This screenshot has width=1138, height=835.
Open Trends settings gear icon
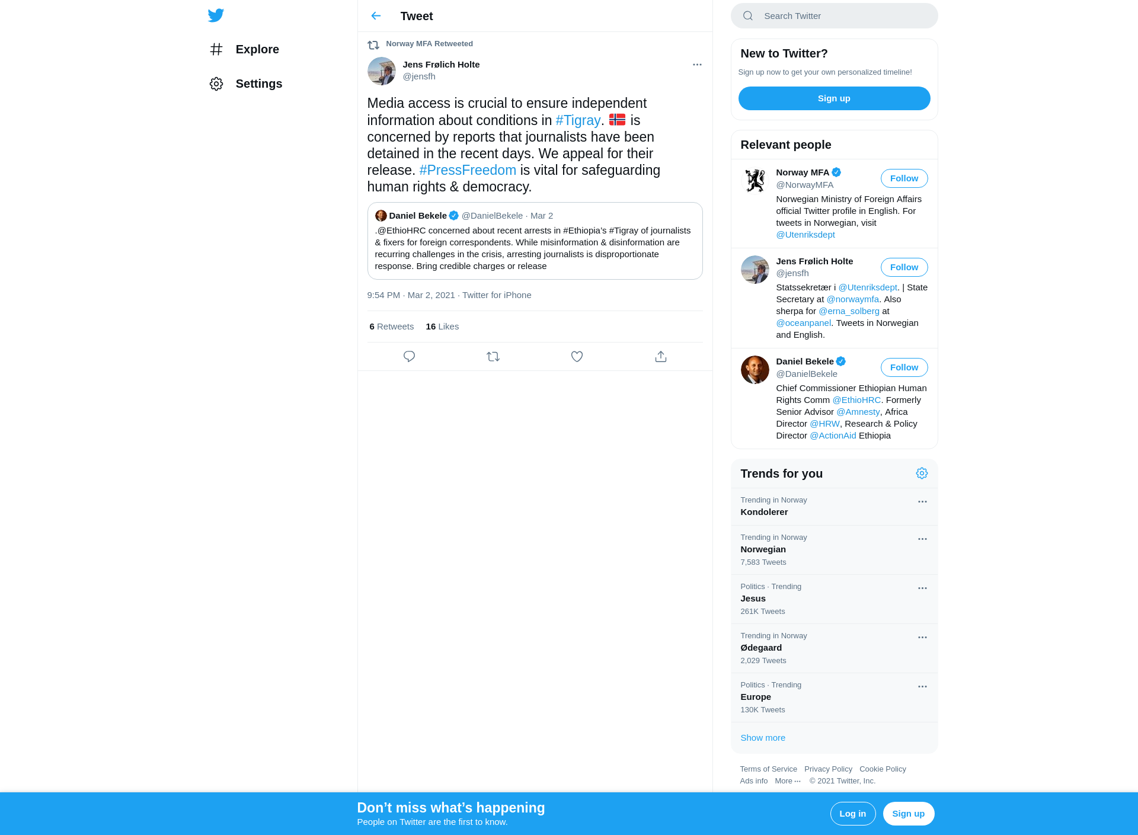(922, 473)
